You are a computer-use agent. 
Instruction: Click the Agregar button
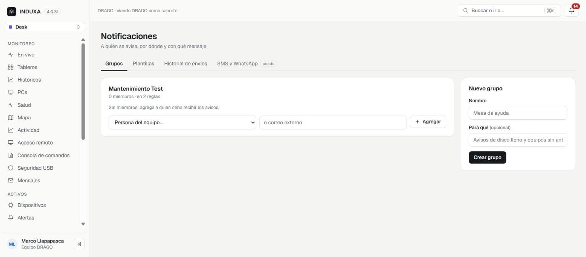point(428,122)
